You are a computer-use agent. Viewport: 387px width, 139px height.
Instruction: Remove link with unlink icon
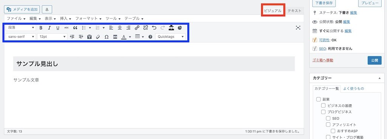[x=146, y=28]
